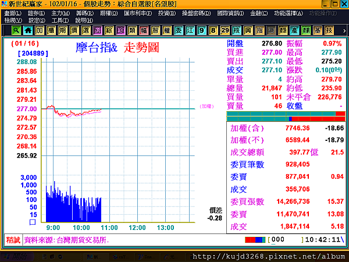Click the 委買筆數 value 928,405
The width and height of the screenshot is (349, 262).
click(298, 164)
